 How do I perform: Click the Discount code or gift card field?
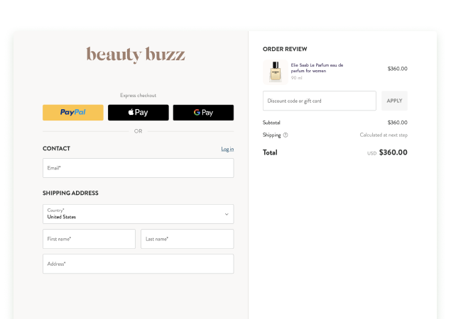pyautogui.click(x=320, y=101)
